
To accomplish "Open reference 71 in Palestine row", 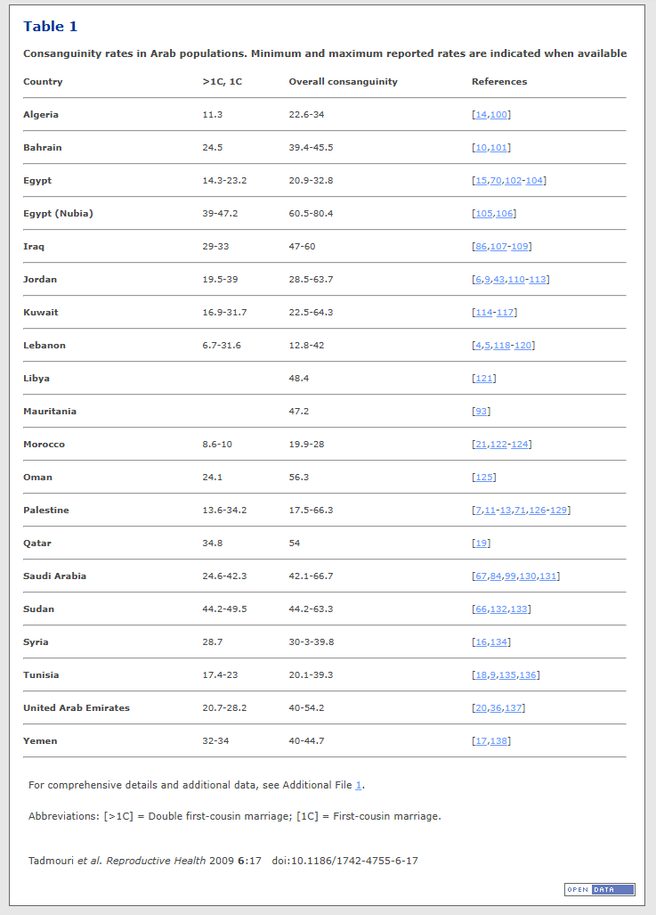I will point(520,511).
